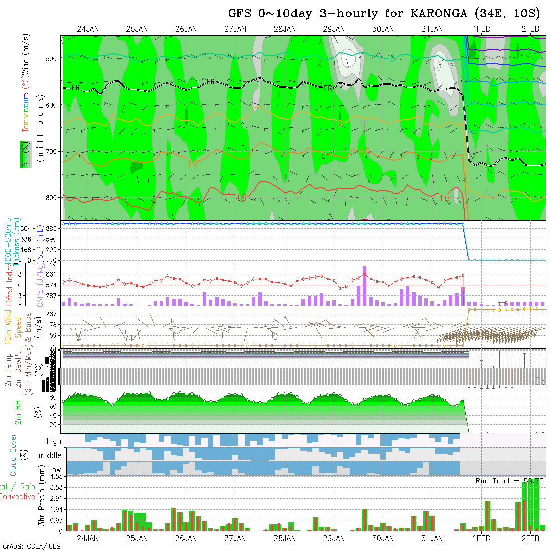Click the 600 millibar pressure axis label
The width and height of the screenshot is (551, 551).
51,105
